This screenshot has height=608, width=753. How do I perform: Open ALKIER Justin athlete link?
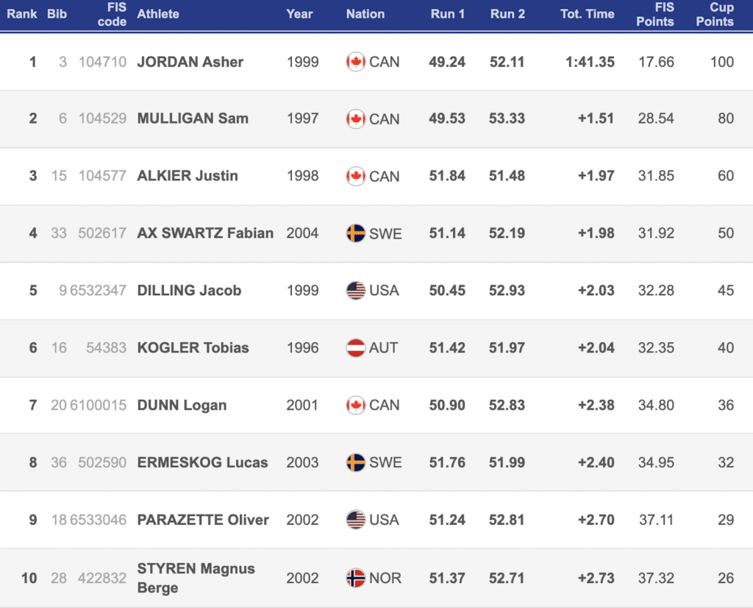pos(188,176)
